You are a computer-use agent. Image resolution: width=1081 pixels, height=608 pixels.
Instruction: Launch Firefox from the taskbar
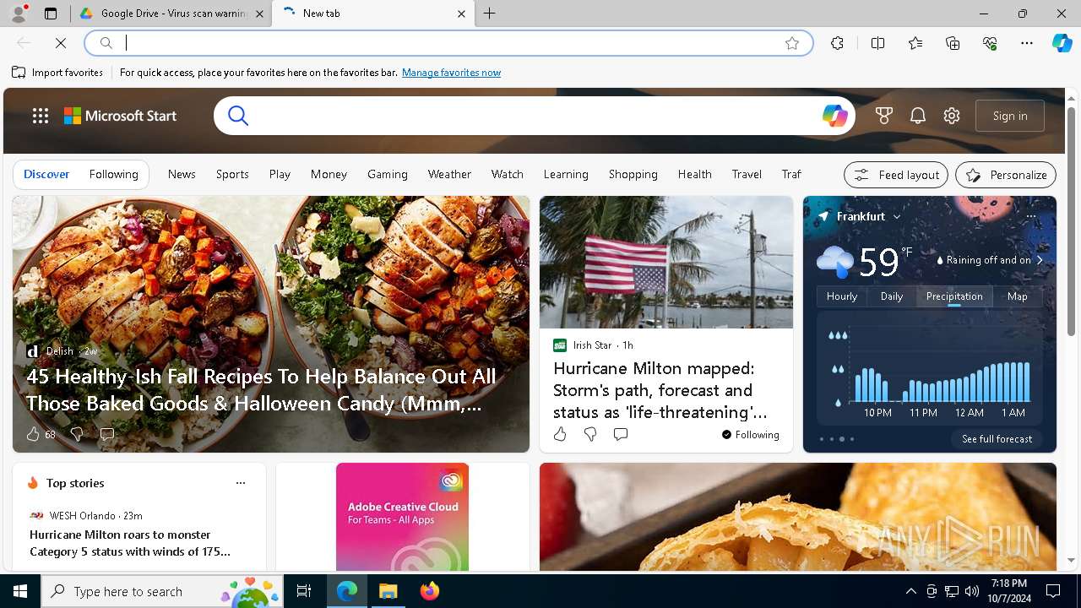tap(430, 591)
